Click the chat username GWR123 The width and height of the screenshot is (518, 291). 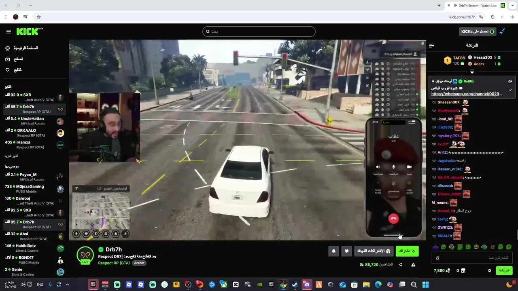pos(445,228)
